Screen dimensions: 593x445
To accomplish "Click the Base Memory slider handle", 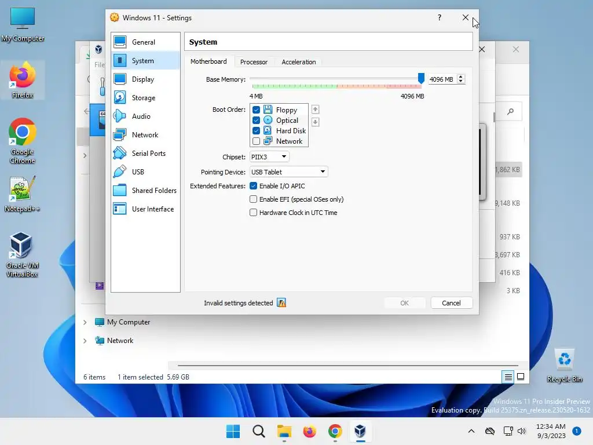I will coord(421,78).
